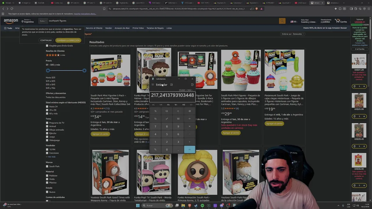The image size is (372, 209).
Task: Click the Calculator backspace key
Action: 189,111
